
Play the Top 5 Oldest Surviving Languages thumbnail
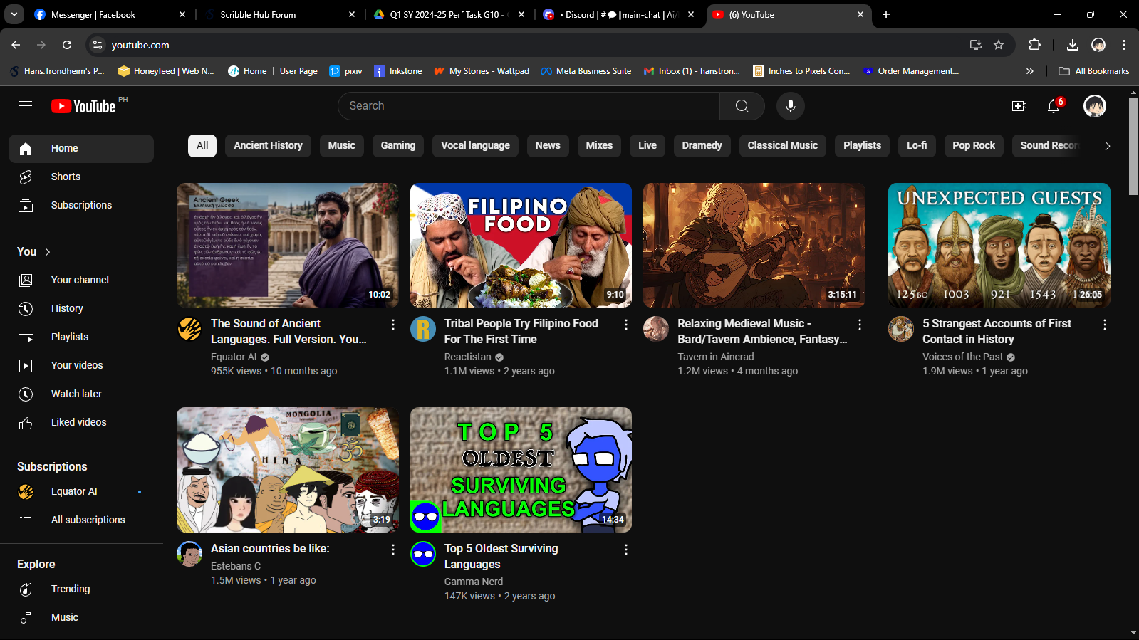click(521, 470)
